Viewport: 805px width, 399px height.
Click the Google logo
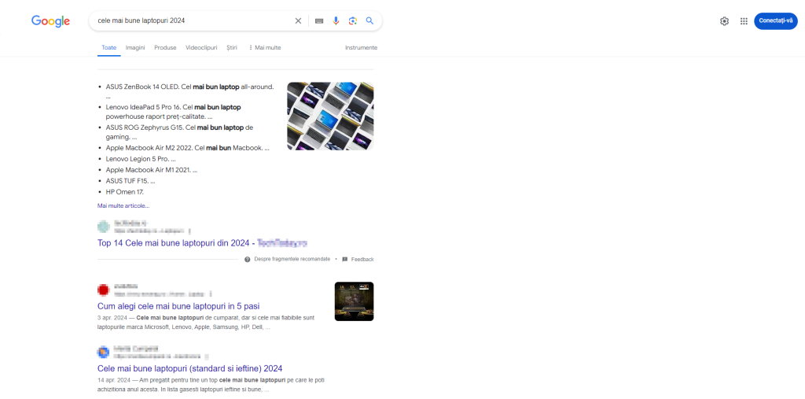(x=50, y=21)
